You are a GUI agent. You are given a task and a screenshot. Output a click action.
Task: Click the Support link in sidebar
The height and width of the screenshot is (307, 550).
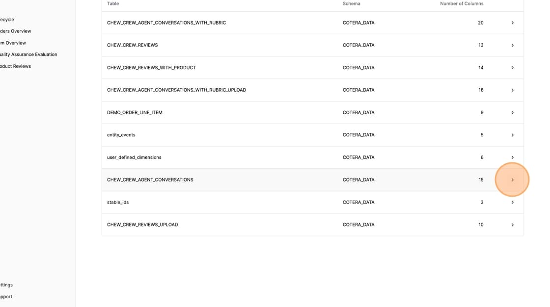(6, 297)
